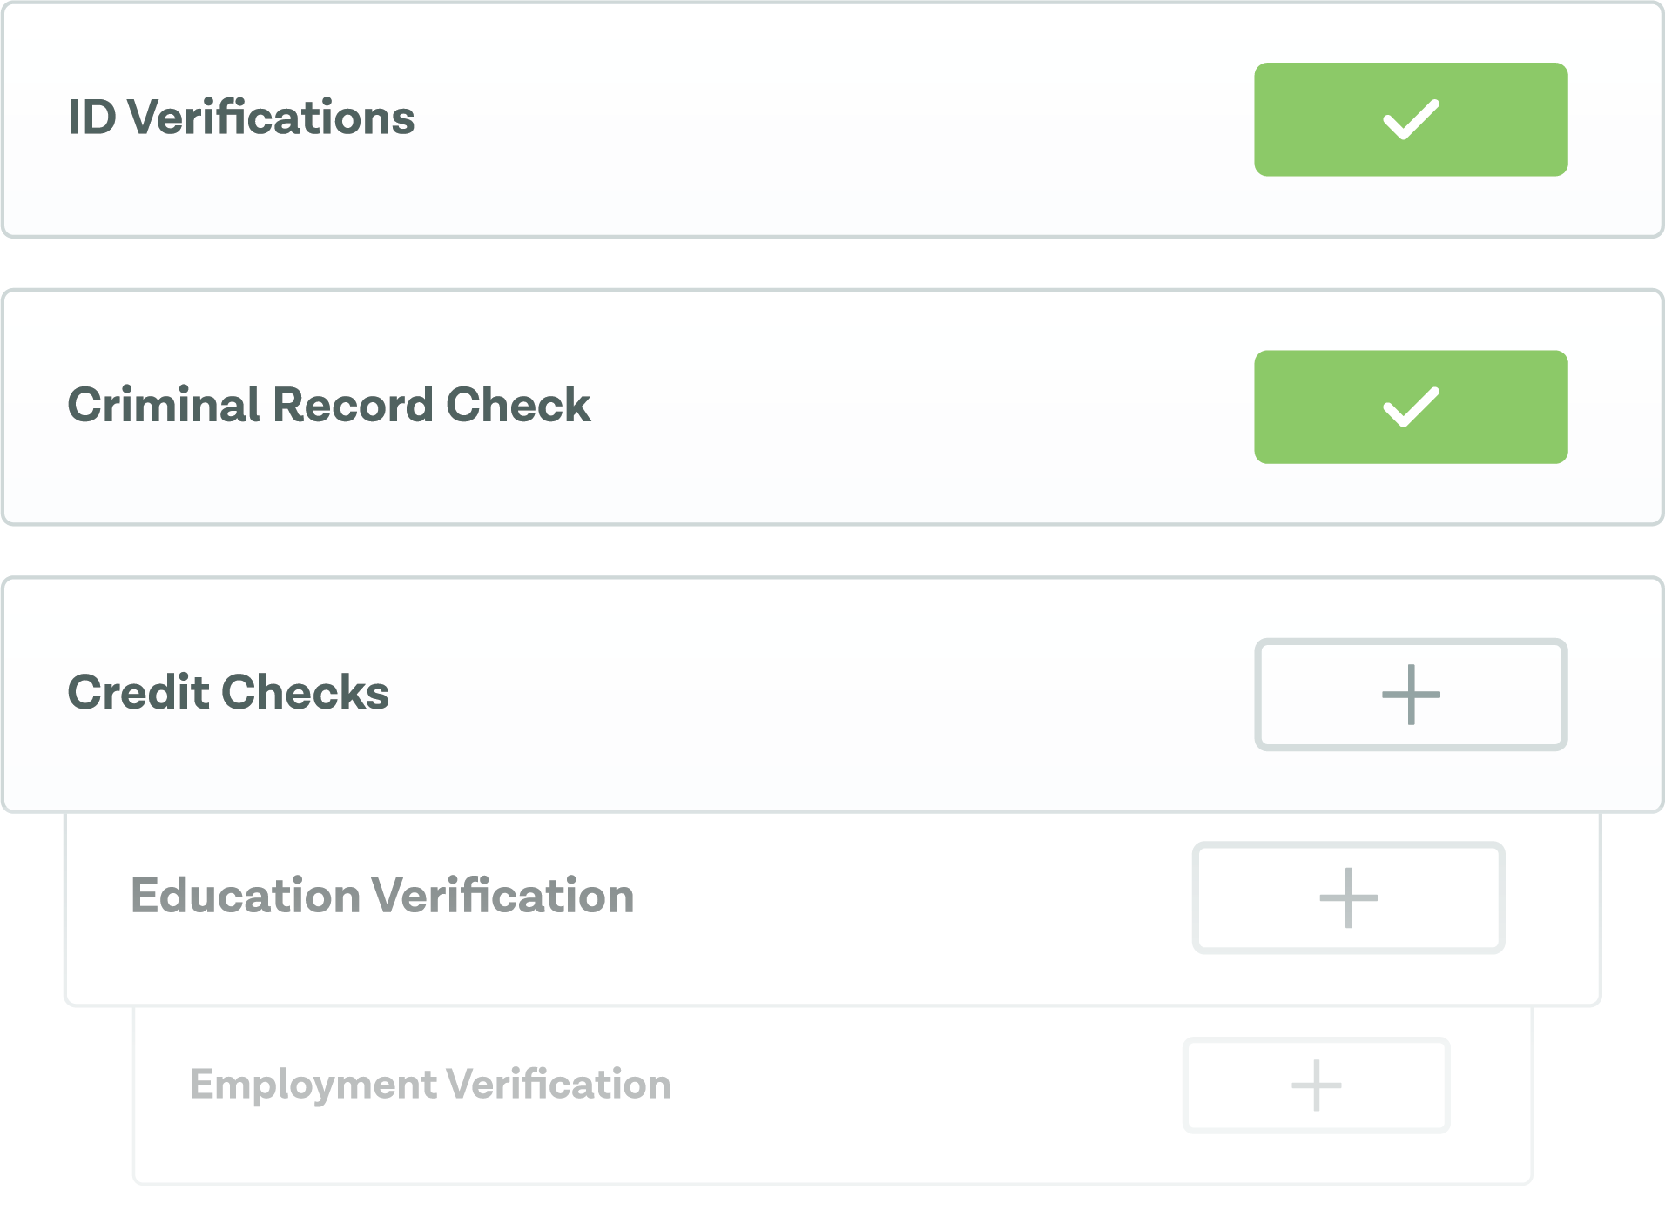
Task: Select the Education Verification label
Action: [382, 896]
